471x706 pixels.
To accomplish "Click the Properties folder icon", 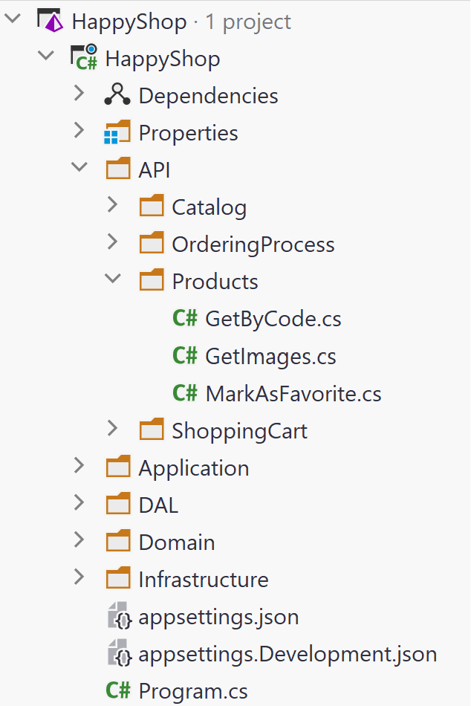I will tap(117, 132).
